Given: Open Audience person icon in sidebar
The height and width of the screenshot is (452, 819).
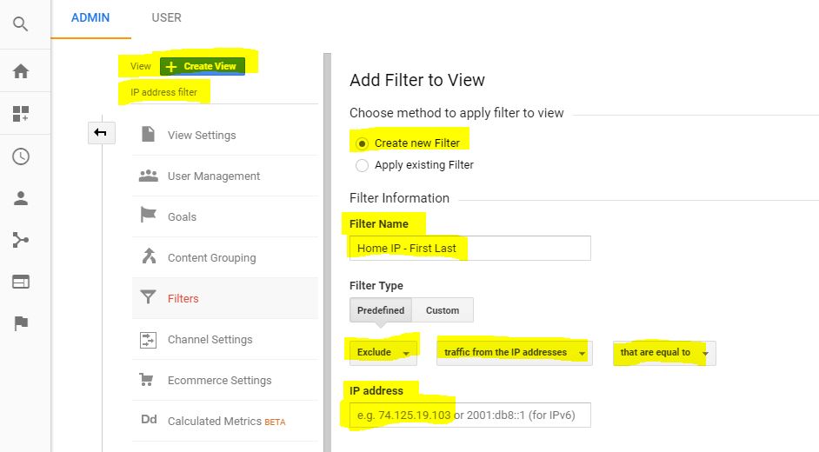Looking at the screenshot, I should [x=21, y=198].
